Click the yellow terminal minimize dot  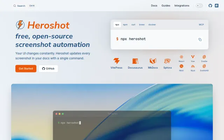point(59,114)
